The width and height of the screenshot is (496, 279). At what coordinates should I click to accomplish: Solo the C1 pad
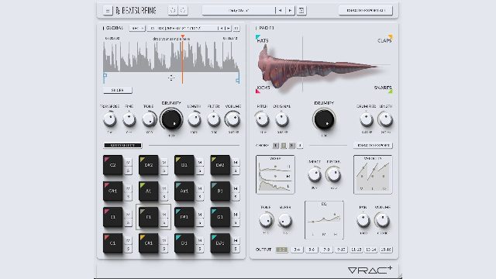point(128,249)
